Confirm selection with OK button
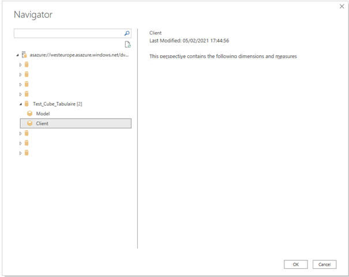 click(295, 264)
